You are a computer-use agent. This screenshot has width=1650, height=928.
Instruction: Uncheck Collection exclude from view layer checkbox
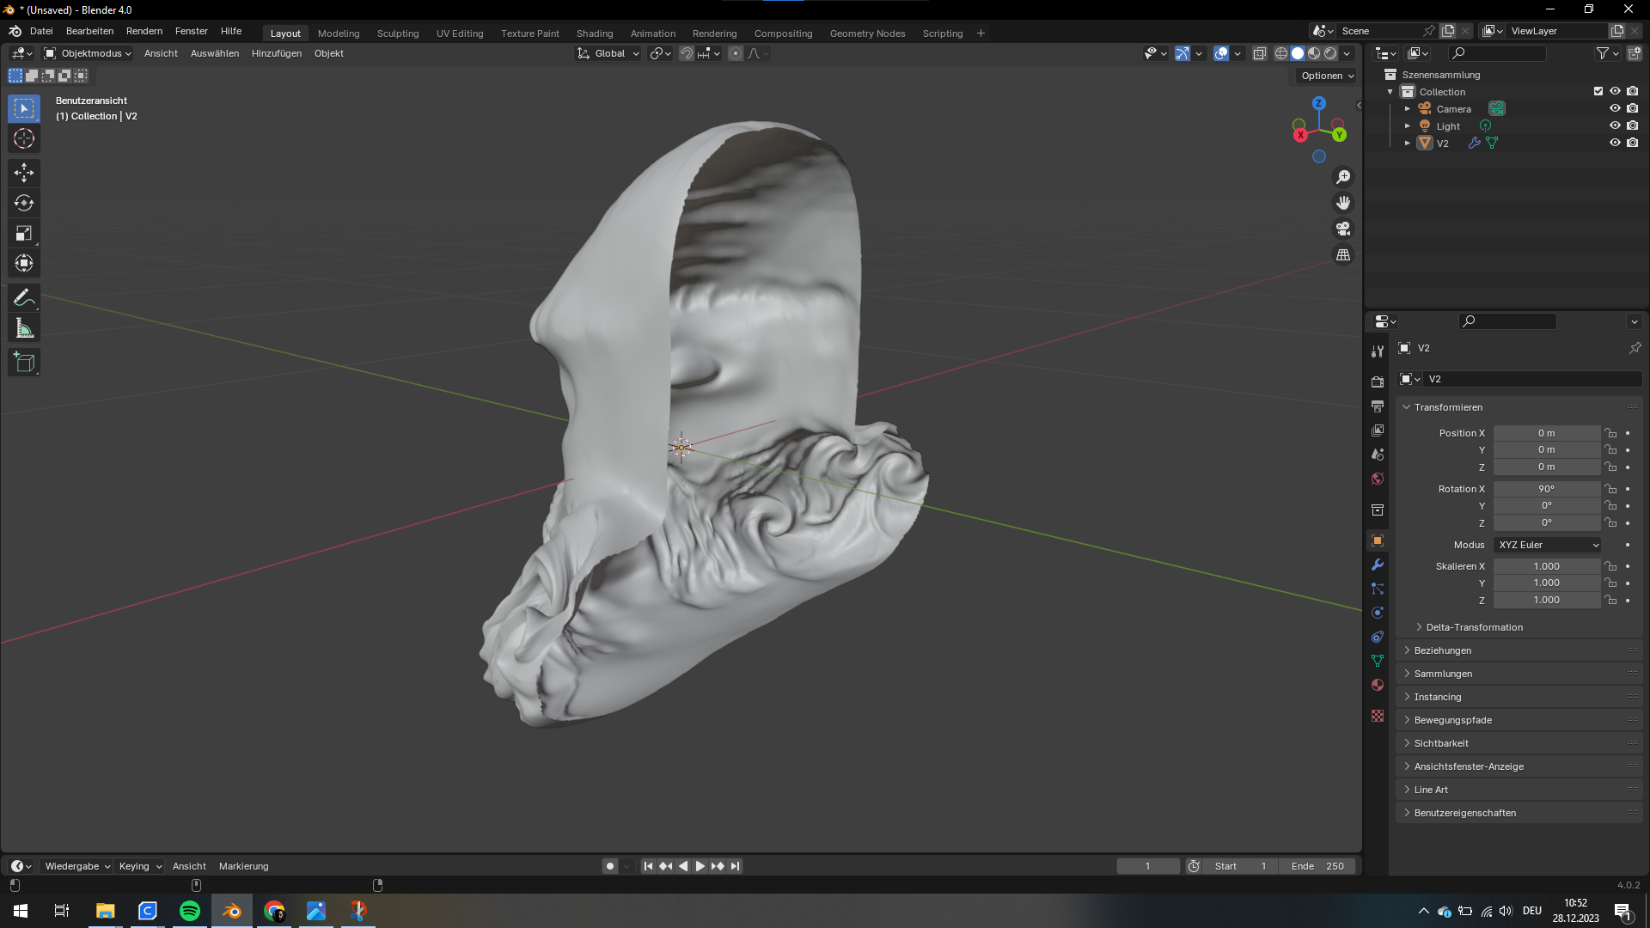1598,91
